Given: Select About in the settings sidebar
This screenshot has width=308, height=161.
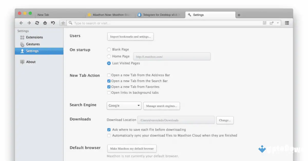Looking at the screenshot, I should 31,62.
